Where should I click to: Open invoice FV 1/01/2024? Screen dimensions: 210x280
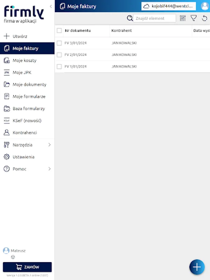tap(76, 67)
